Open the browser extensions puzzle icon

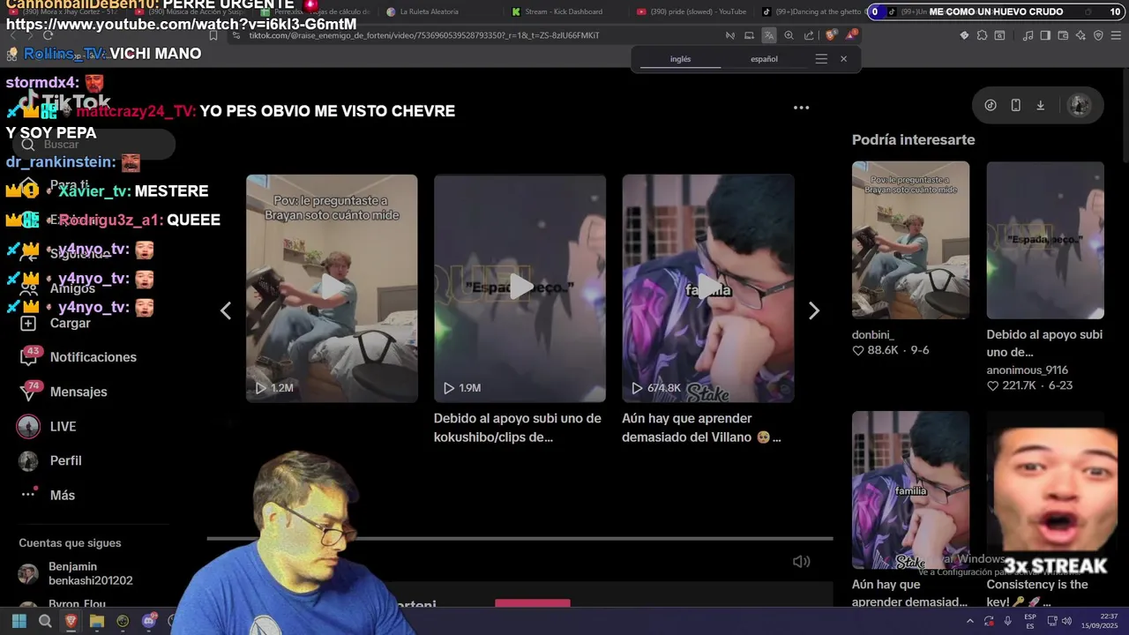pyautogui.click(x=982, y=35)
